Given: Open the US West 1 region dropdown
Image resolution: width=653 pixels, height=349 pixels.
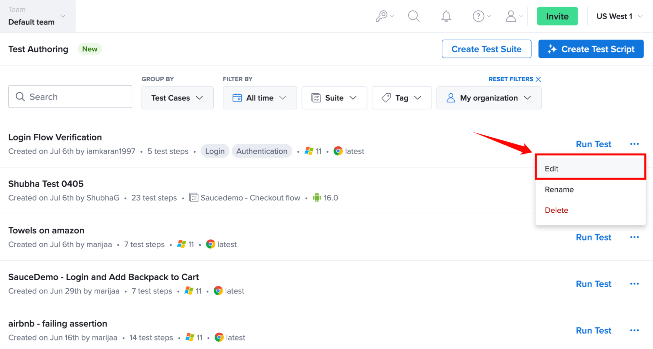Looking at the screenshot, I should (x=619, y=16).
